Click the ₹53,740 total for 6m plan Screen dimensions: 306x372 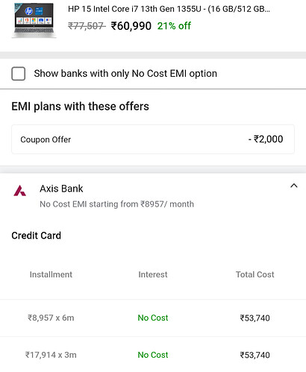point(255,318)
